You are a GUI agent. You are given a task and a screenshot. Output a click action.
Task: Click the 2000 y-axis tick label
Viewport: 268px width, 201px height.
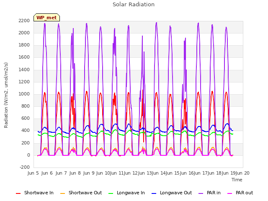coord(24,33)
